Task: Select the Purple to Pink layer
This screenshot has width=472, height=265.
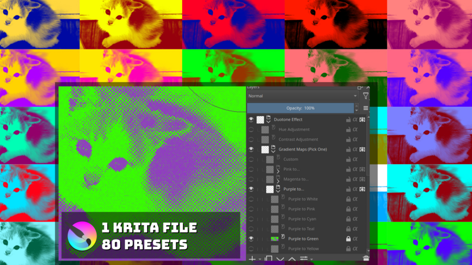Action: 302,209
